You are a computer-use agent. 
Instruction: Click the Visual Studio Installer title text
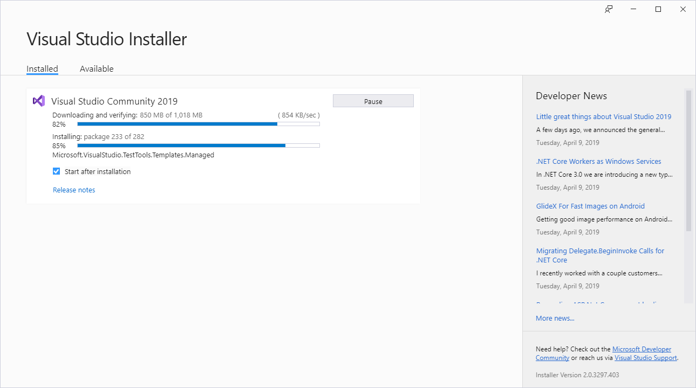tap(106, 38)
